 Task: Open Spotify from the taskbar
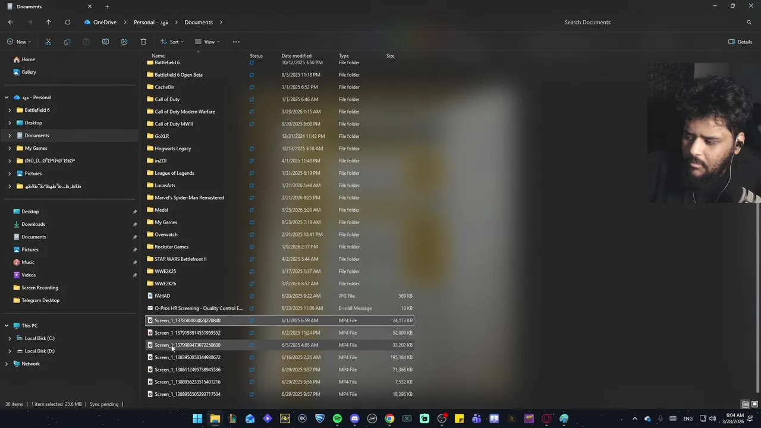pyautogui.click(x=337, y=418)
